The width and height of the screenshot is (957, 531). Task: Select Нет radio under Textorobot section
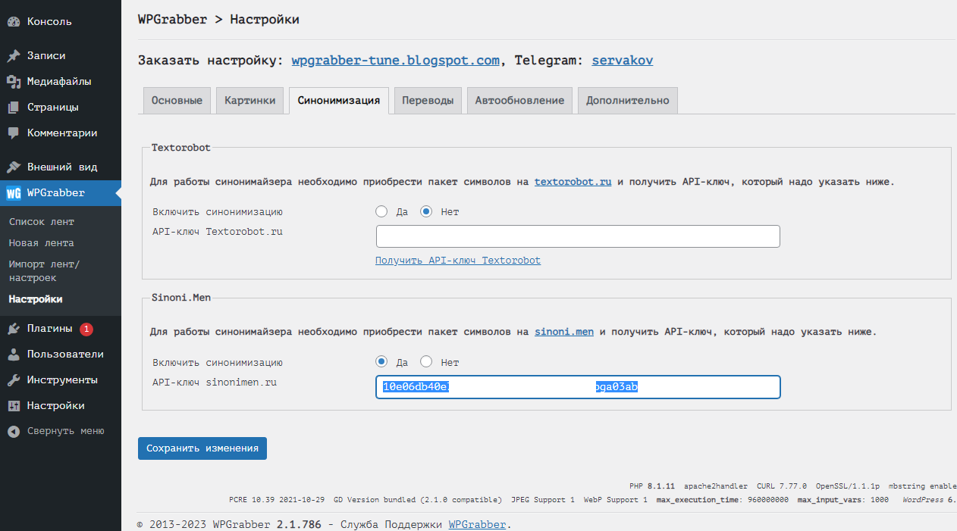(x=426, y=212)
